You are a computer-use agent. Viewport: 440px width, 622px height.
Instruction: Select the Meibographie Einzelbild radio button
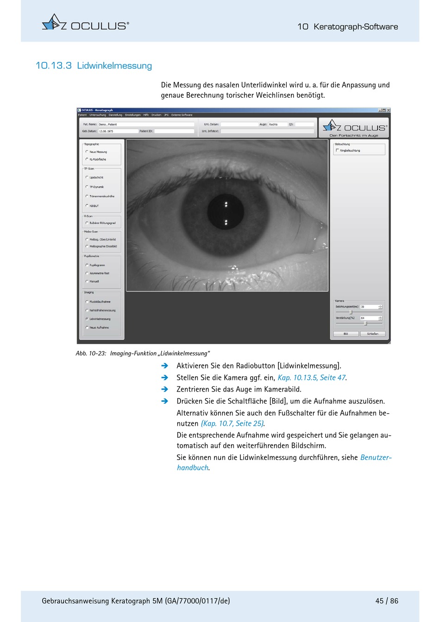pyautogui.click(x=87, y=246)
